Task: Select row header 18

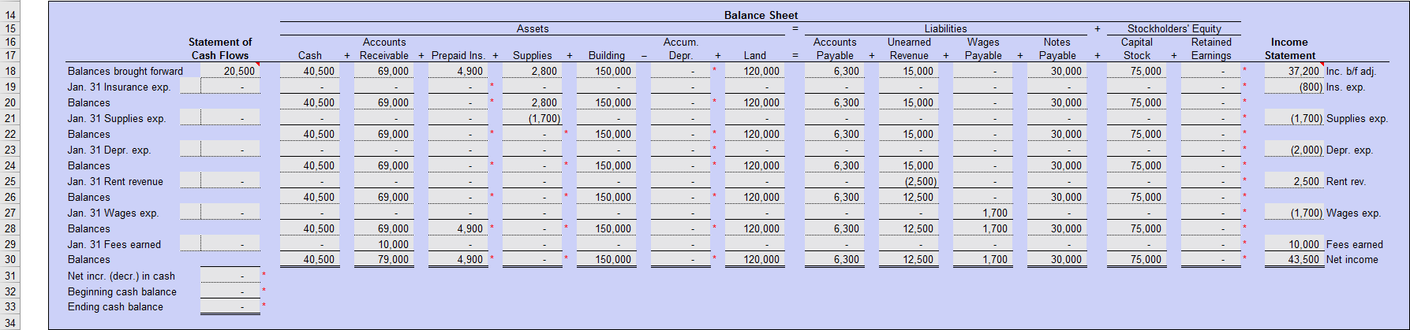Action: (10, 71)
